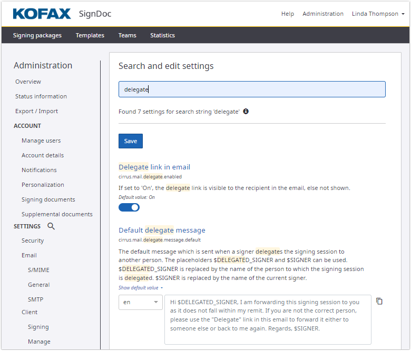
Task: Open the Signing packages tab
Action: click(37, 35)
